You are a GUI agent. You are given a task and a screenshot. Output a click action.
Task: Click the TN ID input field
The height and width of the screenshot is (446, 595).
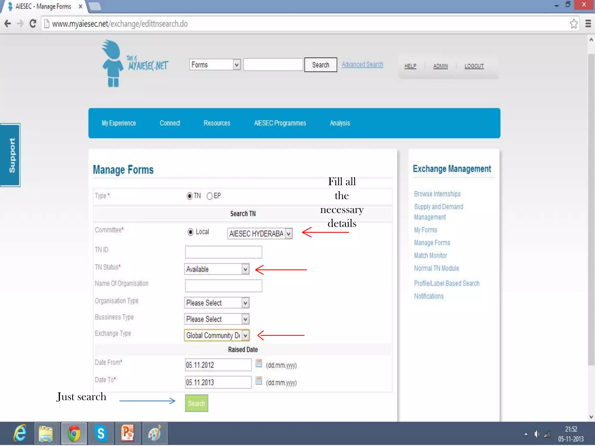click(223, 252)
